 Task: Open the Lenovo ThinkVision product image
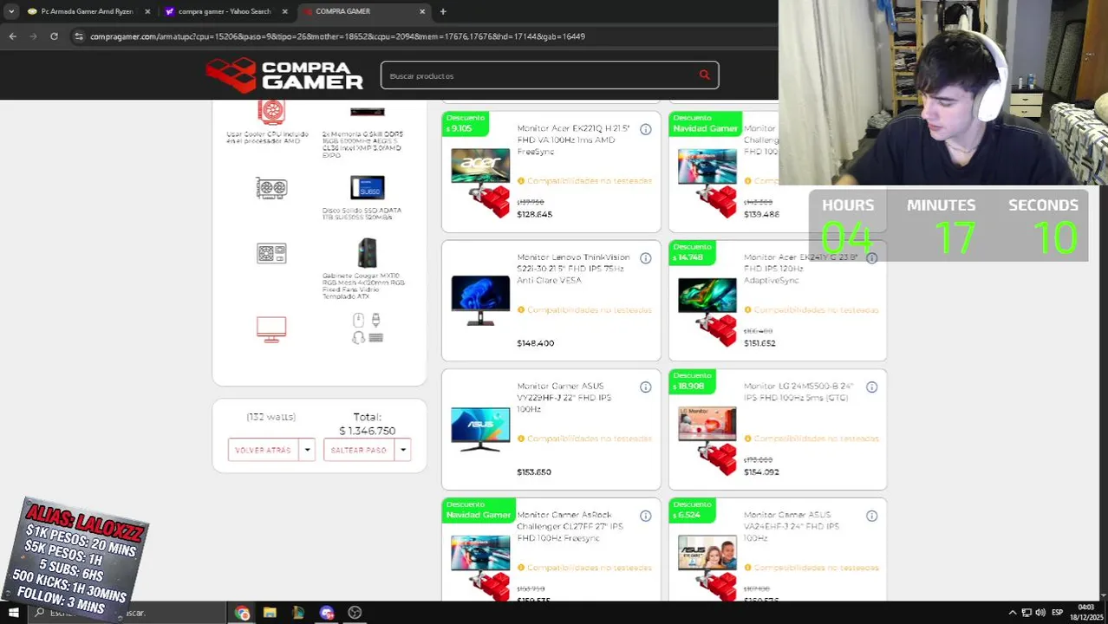tap(480, 301)
